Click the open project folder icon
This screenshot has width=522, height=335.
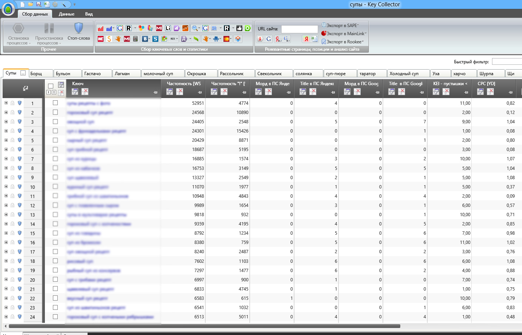click(x=31, y=4)
